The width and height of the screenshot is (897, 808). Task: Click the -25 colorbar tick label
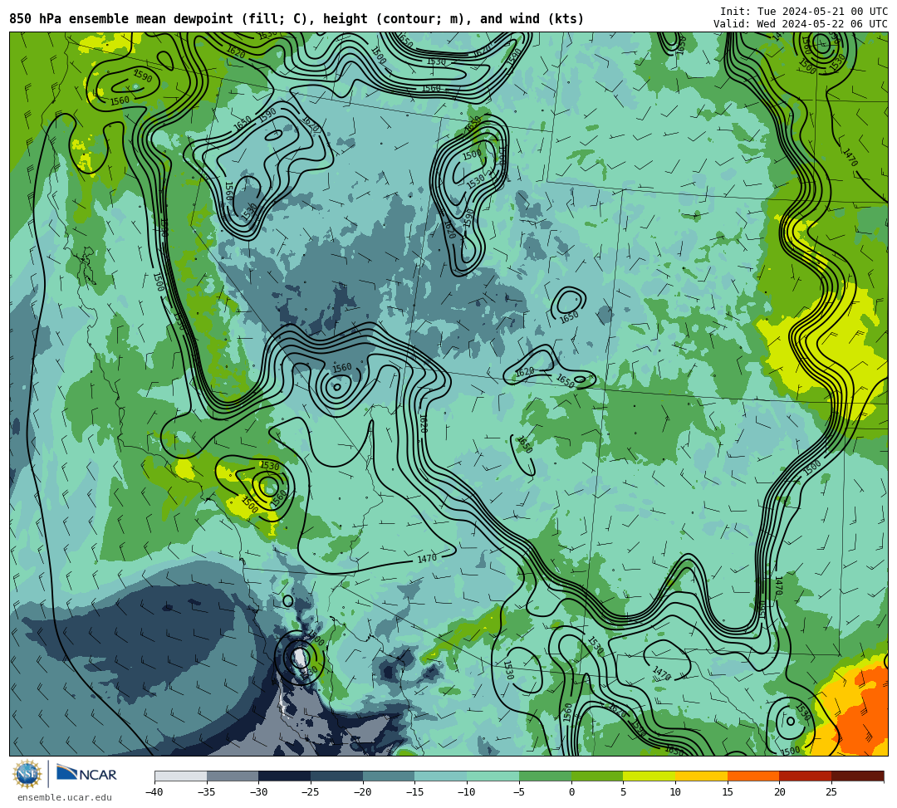(x=311, y=792)
